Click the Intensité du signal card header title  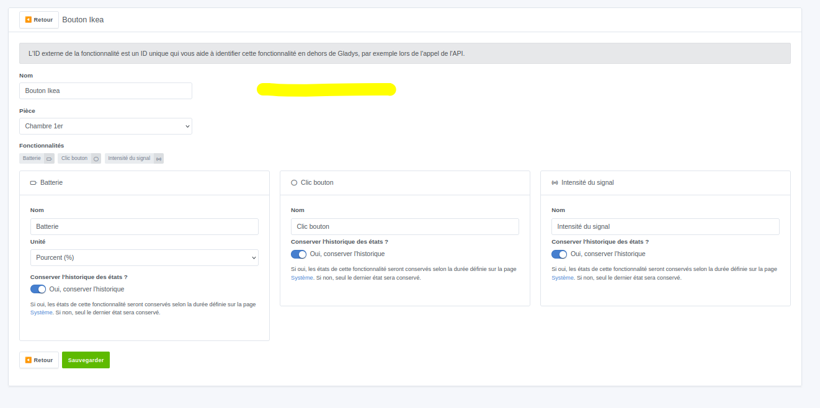click(x=587, y=183)
